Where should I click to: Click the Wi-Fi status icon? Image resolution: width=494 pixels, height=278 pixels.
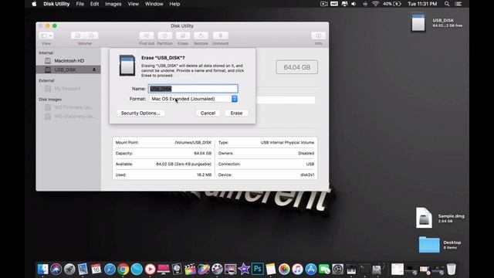376,4
